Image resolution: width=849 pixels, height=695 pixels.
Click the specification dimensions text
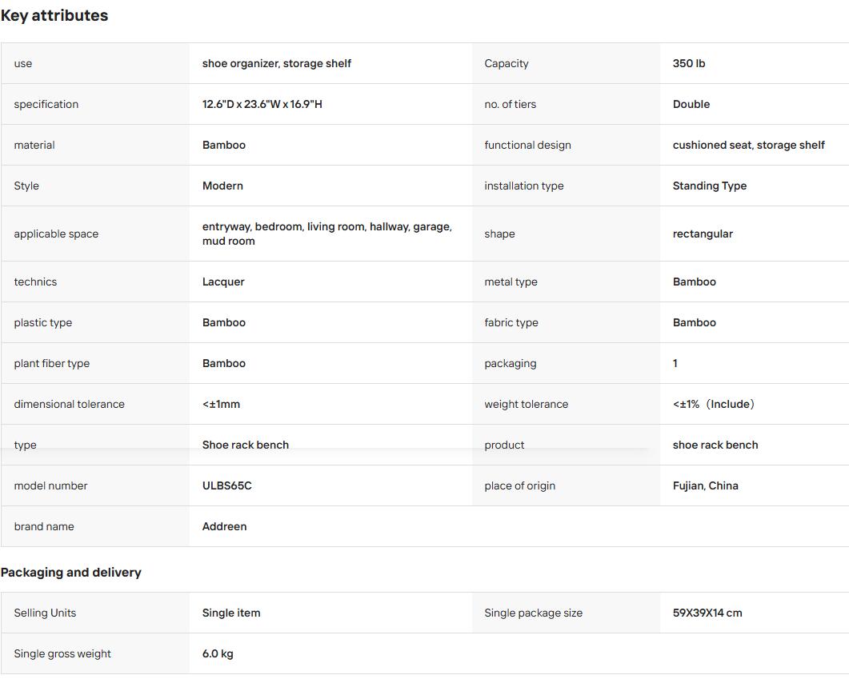pyautogui.click(x=262, y=104)
